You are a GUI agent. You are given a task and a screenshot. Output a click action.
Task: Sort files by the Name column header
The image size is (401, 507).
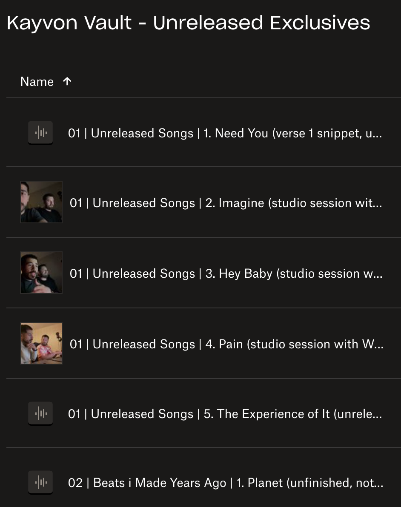[x=37, y=82]
